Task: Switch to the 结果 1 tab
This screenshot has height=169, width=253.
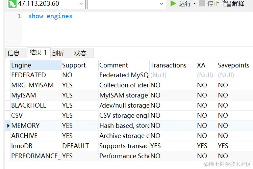Action: (x=39, y=53)
